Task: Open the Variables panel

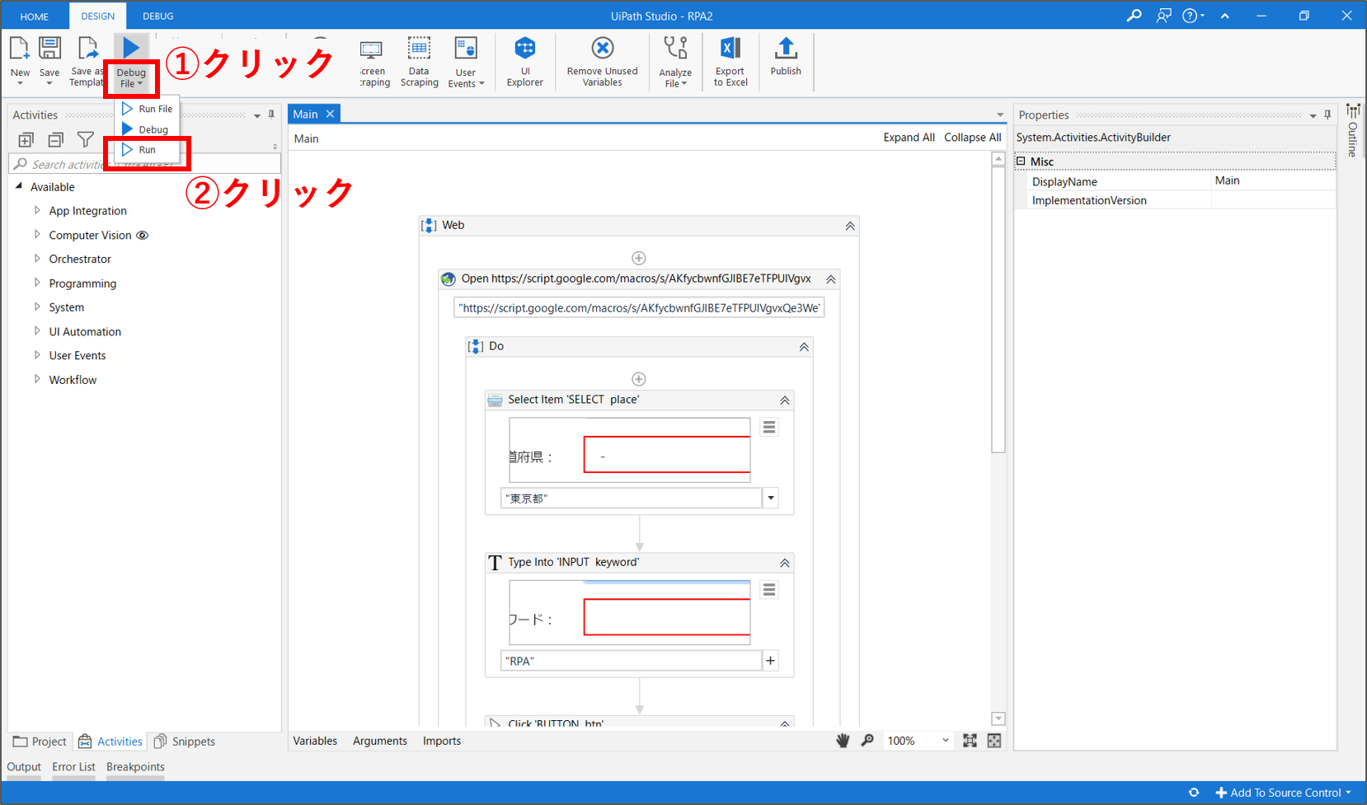Action: coord(315,741)
